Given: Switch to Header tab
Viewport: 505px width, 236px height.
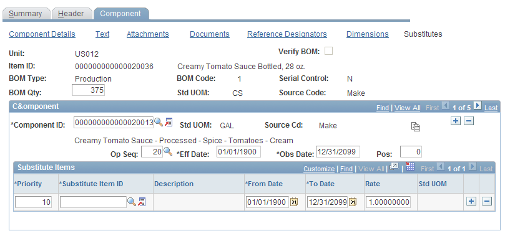Looking at the screenshot, I should [x=72, y=14].
